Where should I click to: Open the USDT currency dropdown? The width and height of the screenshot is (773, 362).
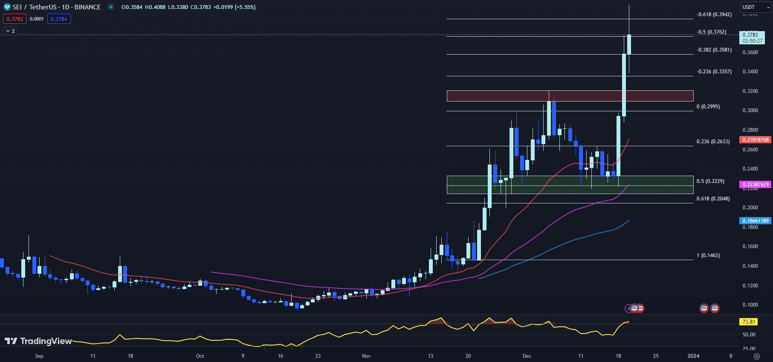(756, 7)
